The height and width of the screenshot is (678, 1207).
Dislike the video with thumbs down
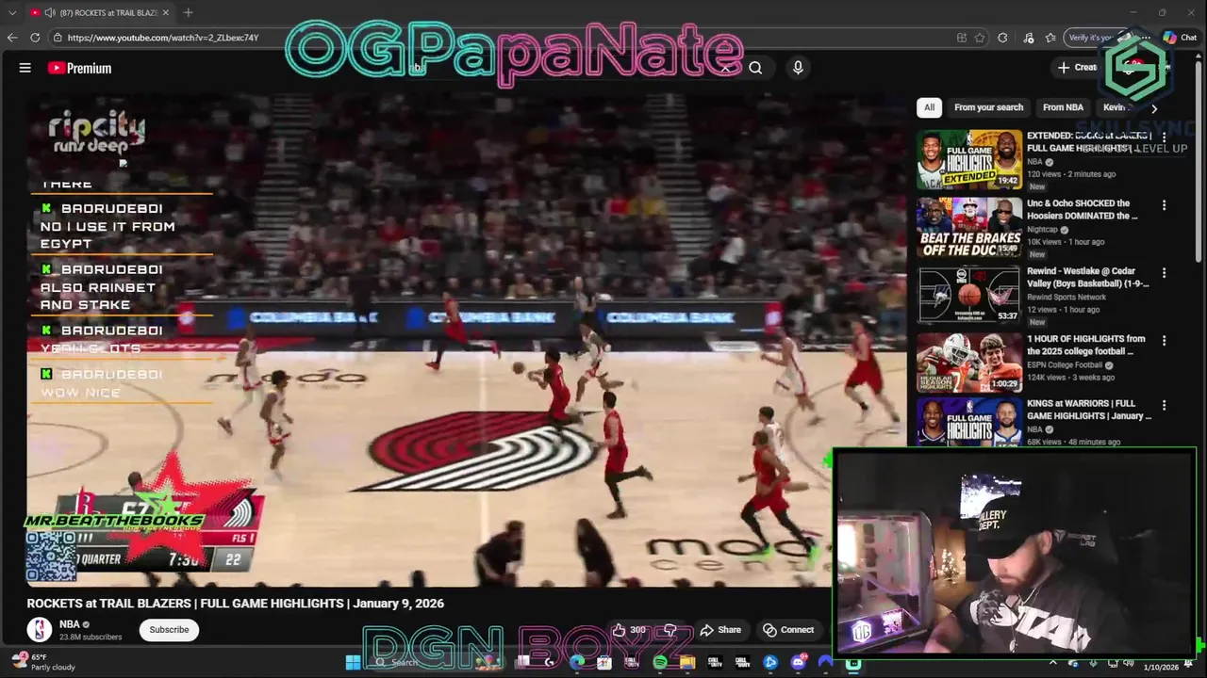670,630
